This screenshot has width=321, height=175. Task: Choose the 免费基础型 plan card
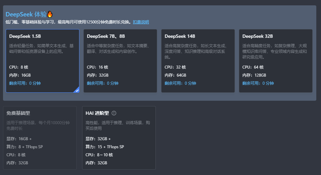(40, 138)
